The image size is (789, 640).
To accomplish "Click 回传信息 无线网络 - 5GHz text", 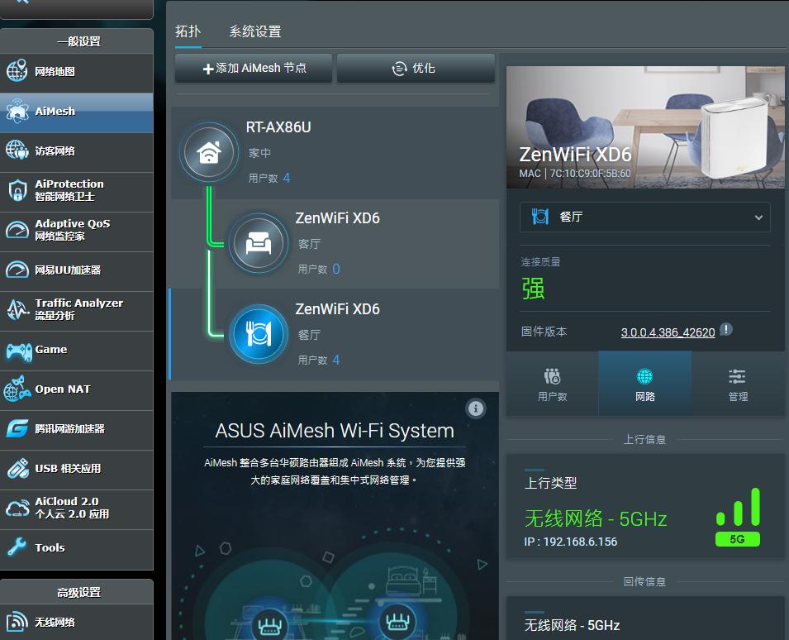I will (x=572, y=625).
